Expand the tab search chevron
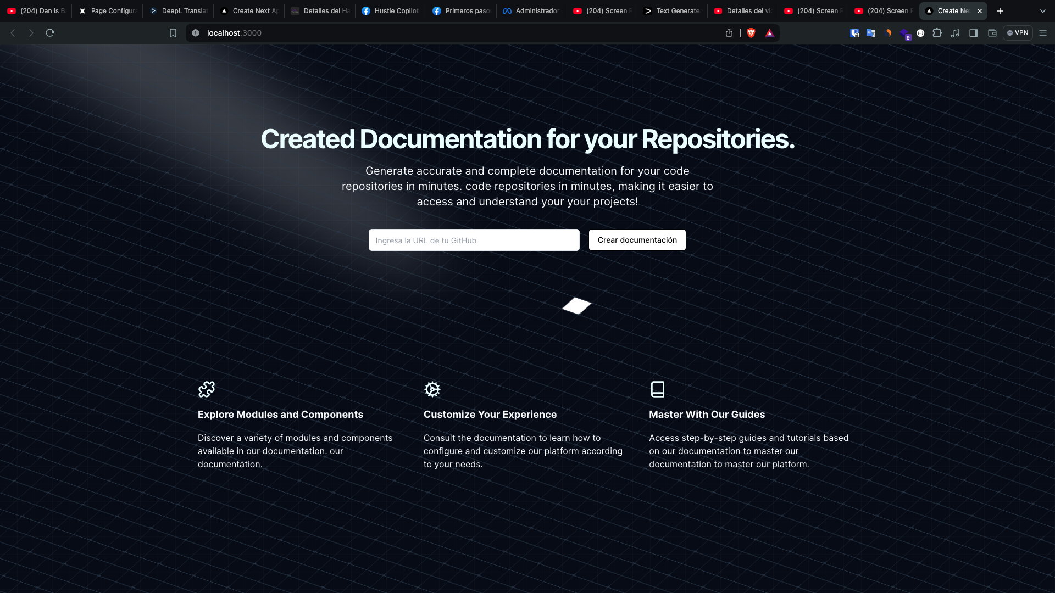The height and width of the screenshot is (593, 1055). [1042, 11]
